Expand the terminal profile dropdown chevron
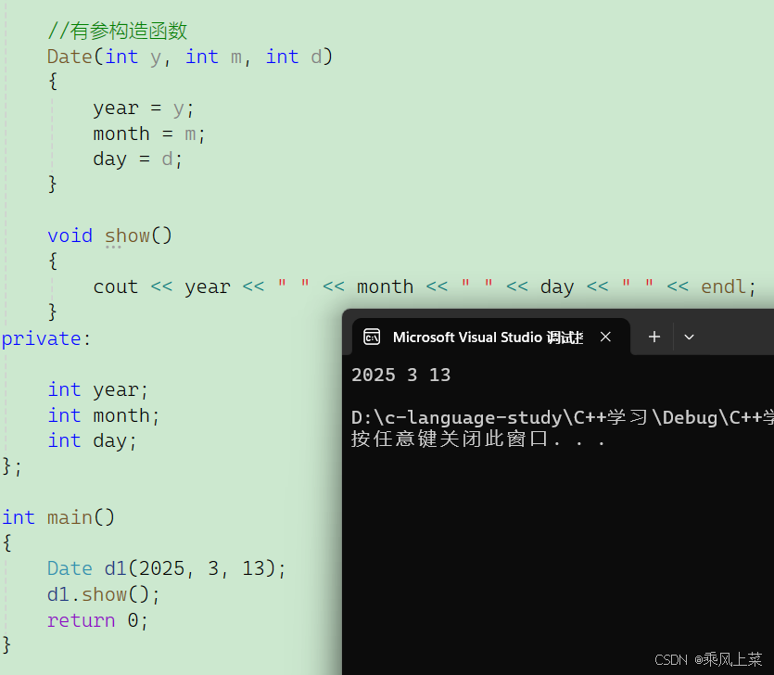This screenshot has height=675, width=774. pos(689,337)
